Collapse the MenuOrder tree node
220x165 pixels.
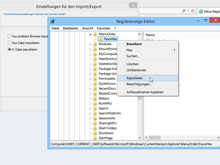point(90,34)
